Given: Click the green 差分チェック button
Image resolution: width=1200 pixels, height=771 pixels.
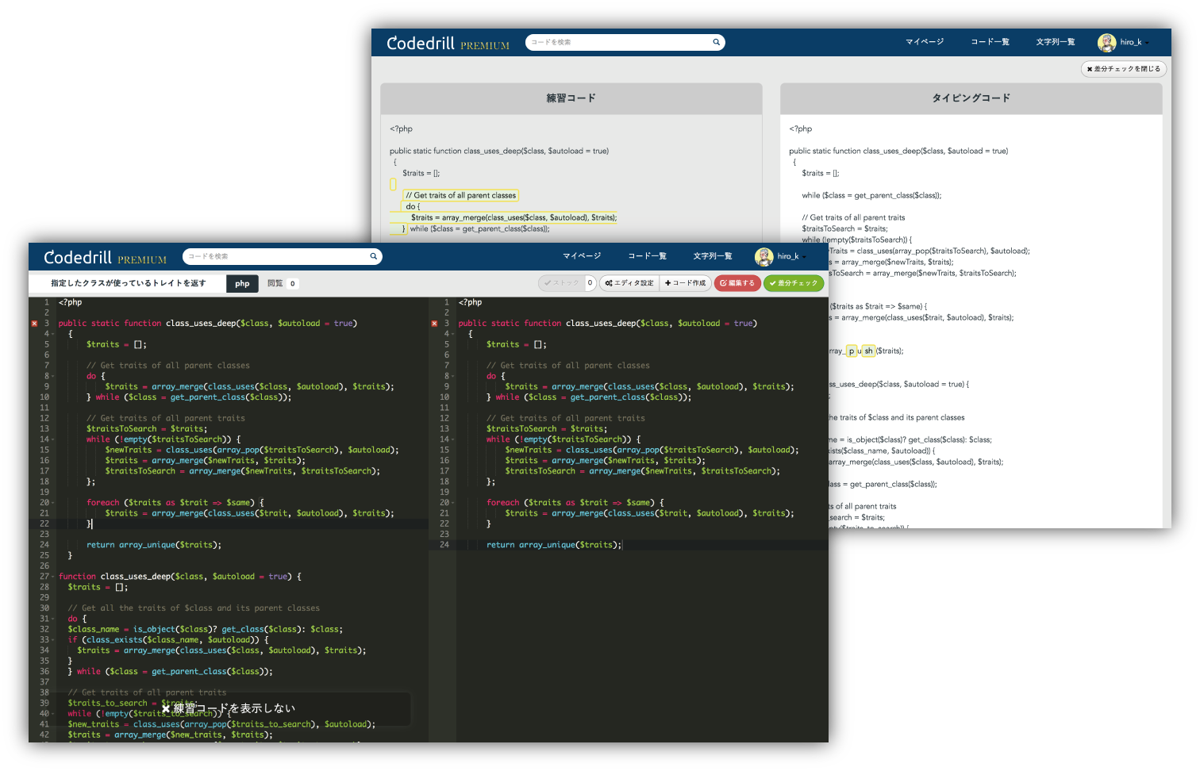Looking at the screenshot, I should 794,283.
